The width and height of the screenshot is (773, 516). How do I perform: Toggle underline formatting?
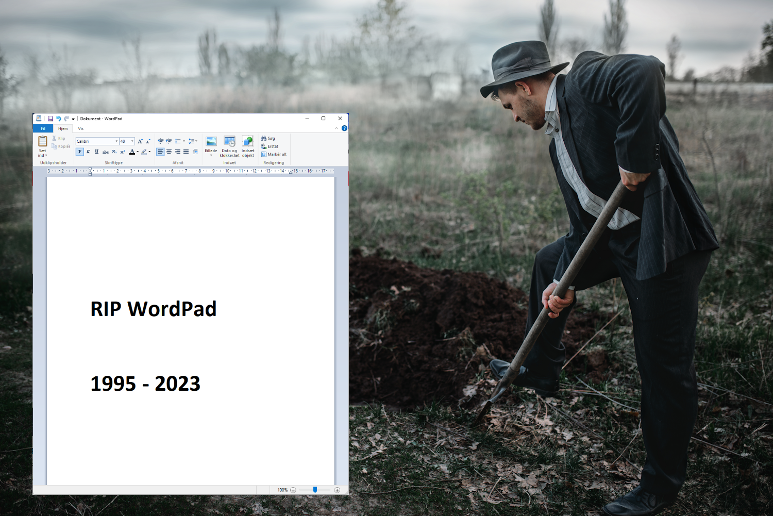pyautogui.click(x=96, y=152)
